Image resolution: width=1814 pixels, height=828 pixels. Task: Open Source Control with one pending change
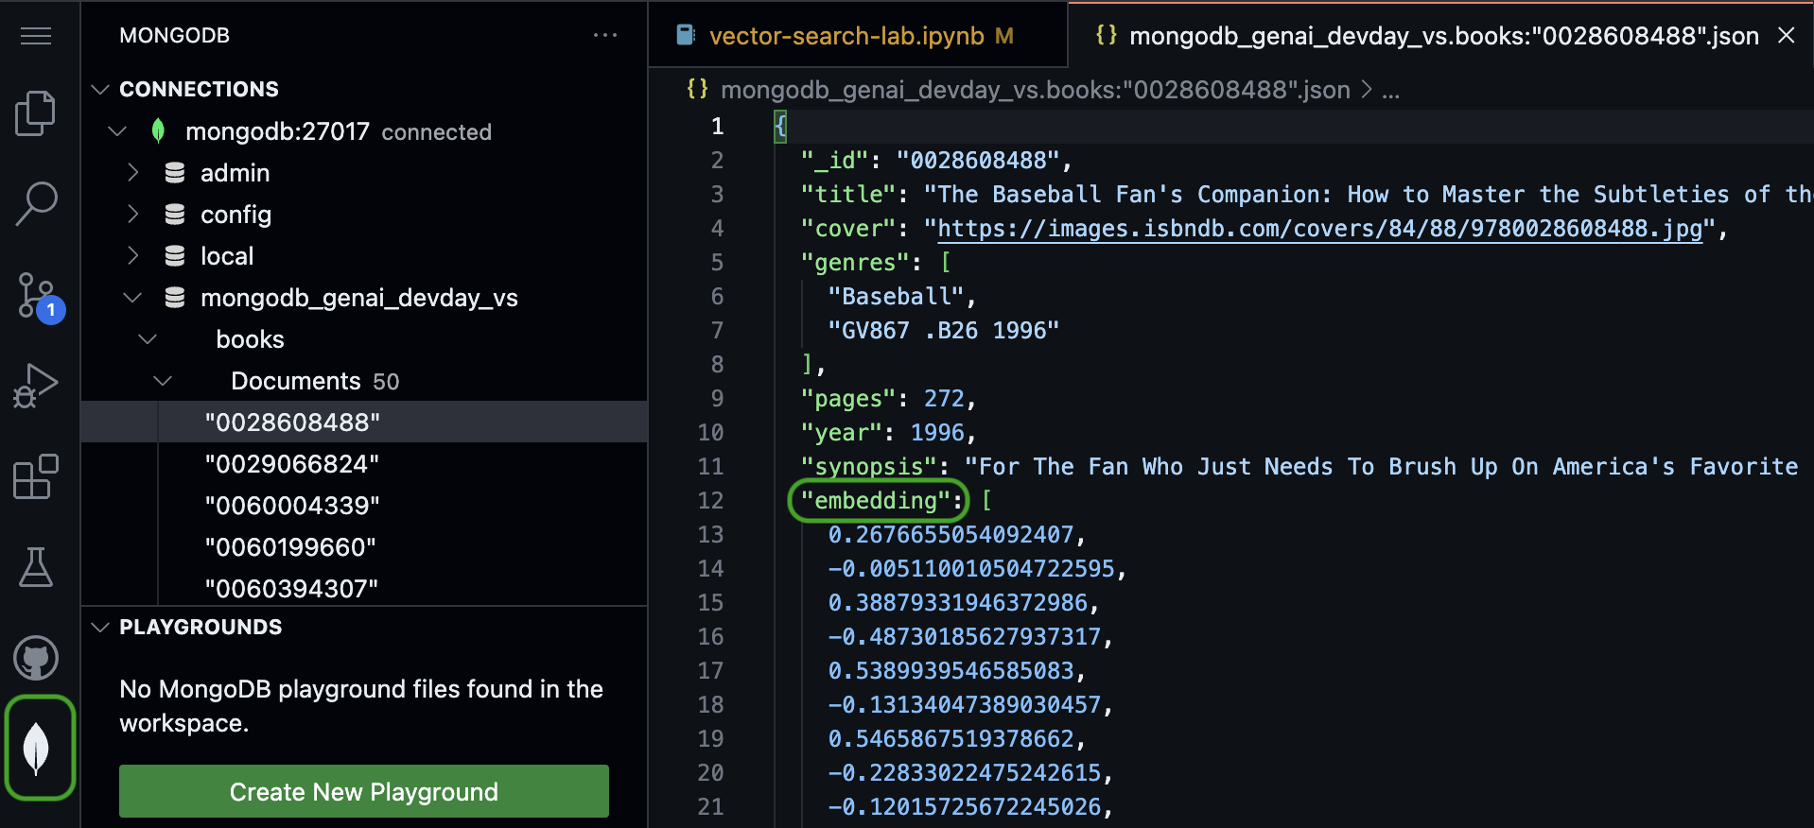(x=40, y=298)
